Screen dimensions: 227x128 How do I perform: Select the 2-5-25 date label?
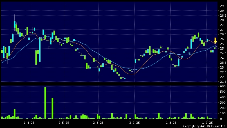pyautogui.click(x=64, y=123)
